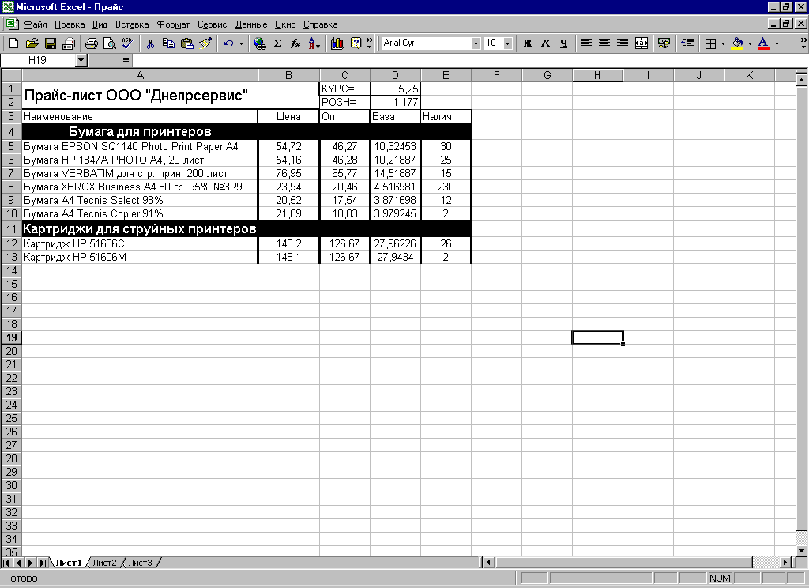This screenshot has height=588, width=809.
Task: Print the sheet using the printer icon
Action: (x=92, y=43)
